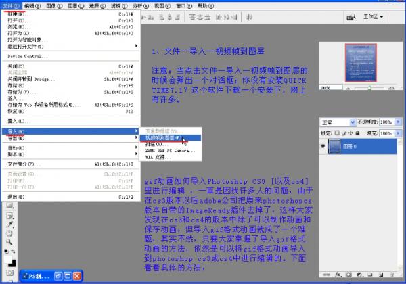The image size is (406, 284).
Task: Select the Zoom magnifier tool
Action: 9,242
